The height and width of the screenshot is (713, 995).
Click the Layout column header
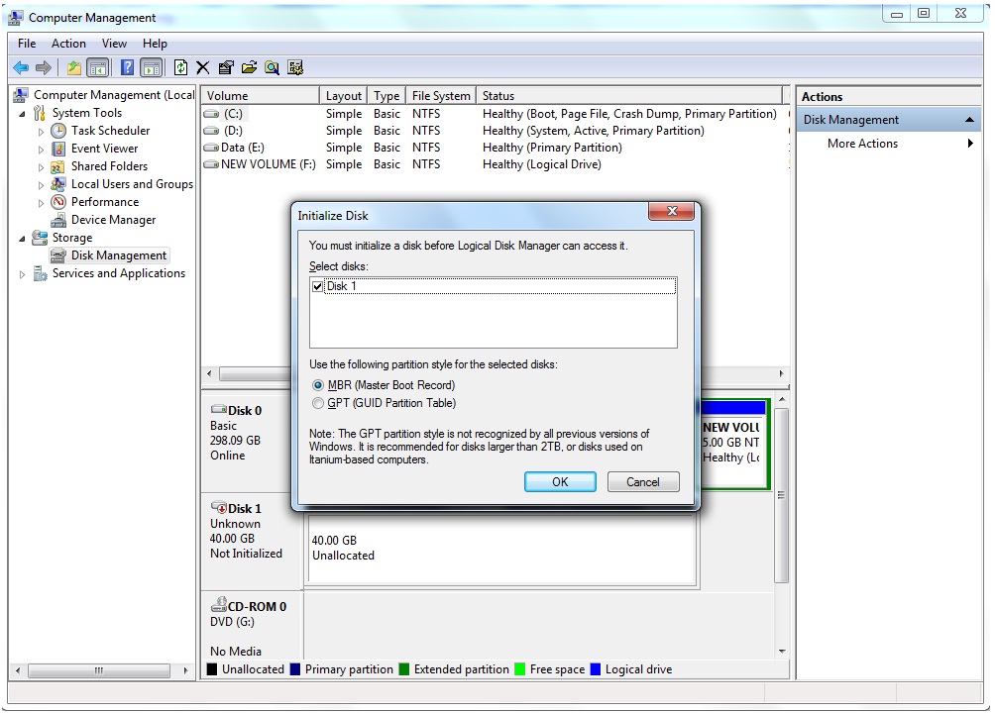343,96
